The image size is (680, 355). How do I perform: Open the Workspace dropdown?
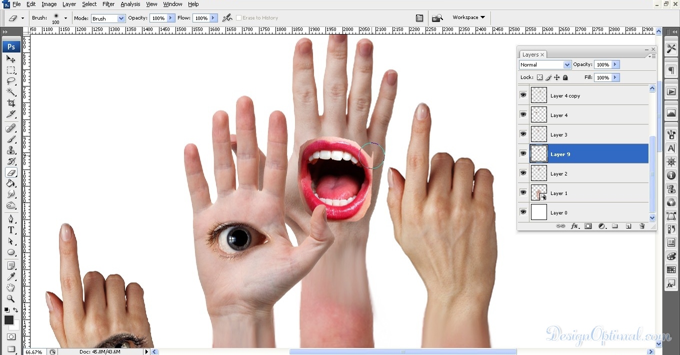(469, 17)
